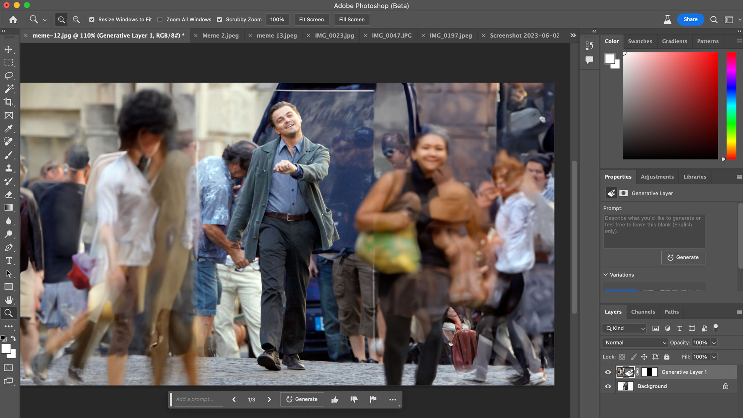Toggle visibility of Background layer
This screenshot has width=743, height=418.
[x=608, y=386]
